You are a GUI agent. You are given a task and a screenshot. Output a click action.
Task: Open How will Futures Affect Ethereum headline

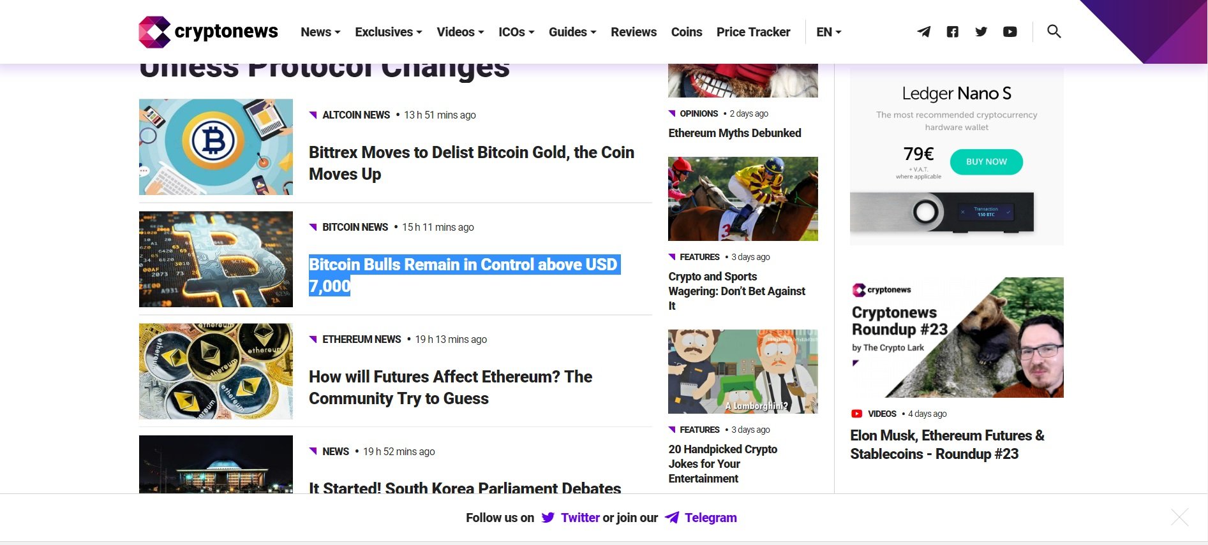451,388
